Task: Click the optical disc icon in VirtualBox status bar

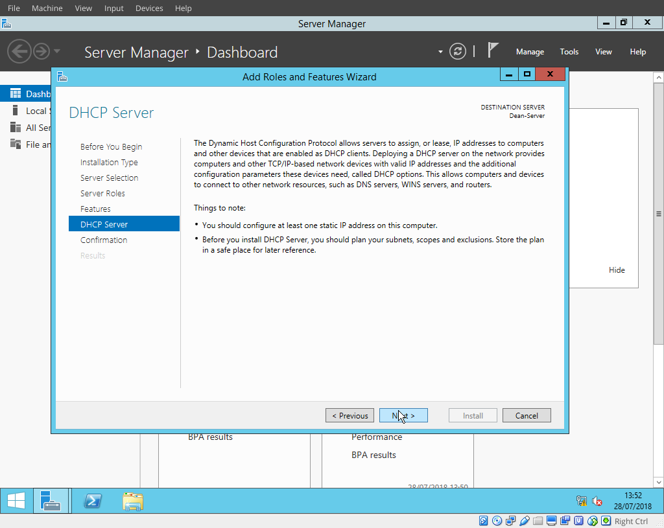Action: tap(497, 521)
